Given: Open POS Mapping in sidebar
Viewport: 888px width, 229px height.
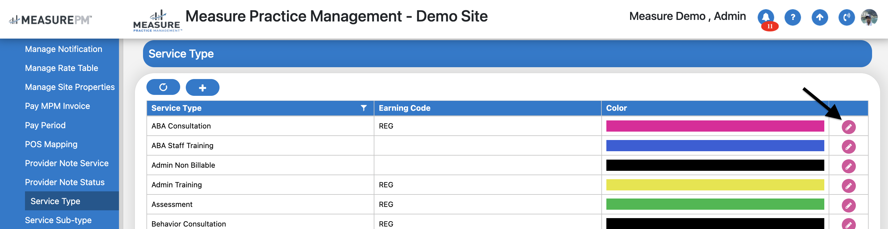Looking at the screenshot, I should 51,144.
